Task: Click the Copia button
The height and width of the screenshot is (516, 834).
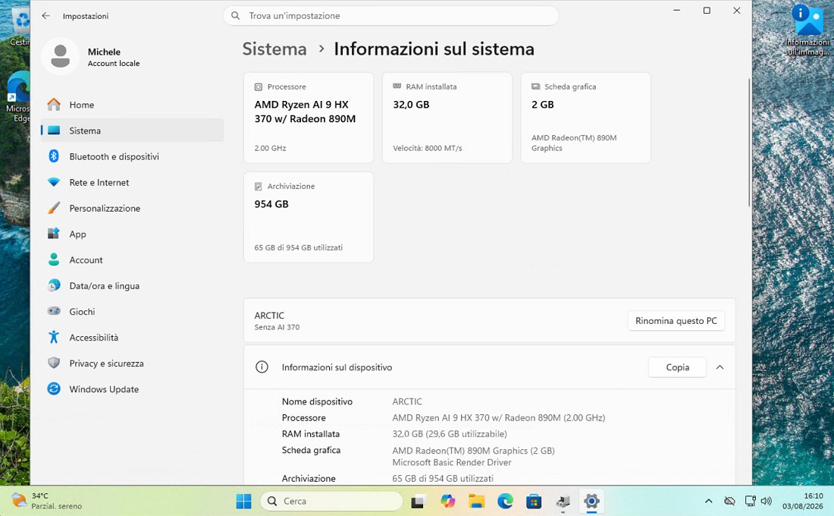Action: [677, 367]
